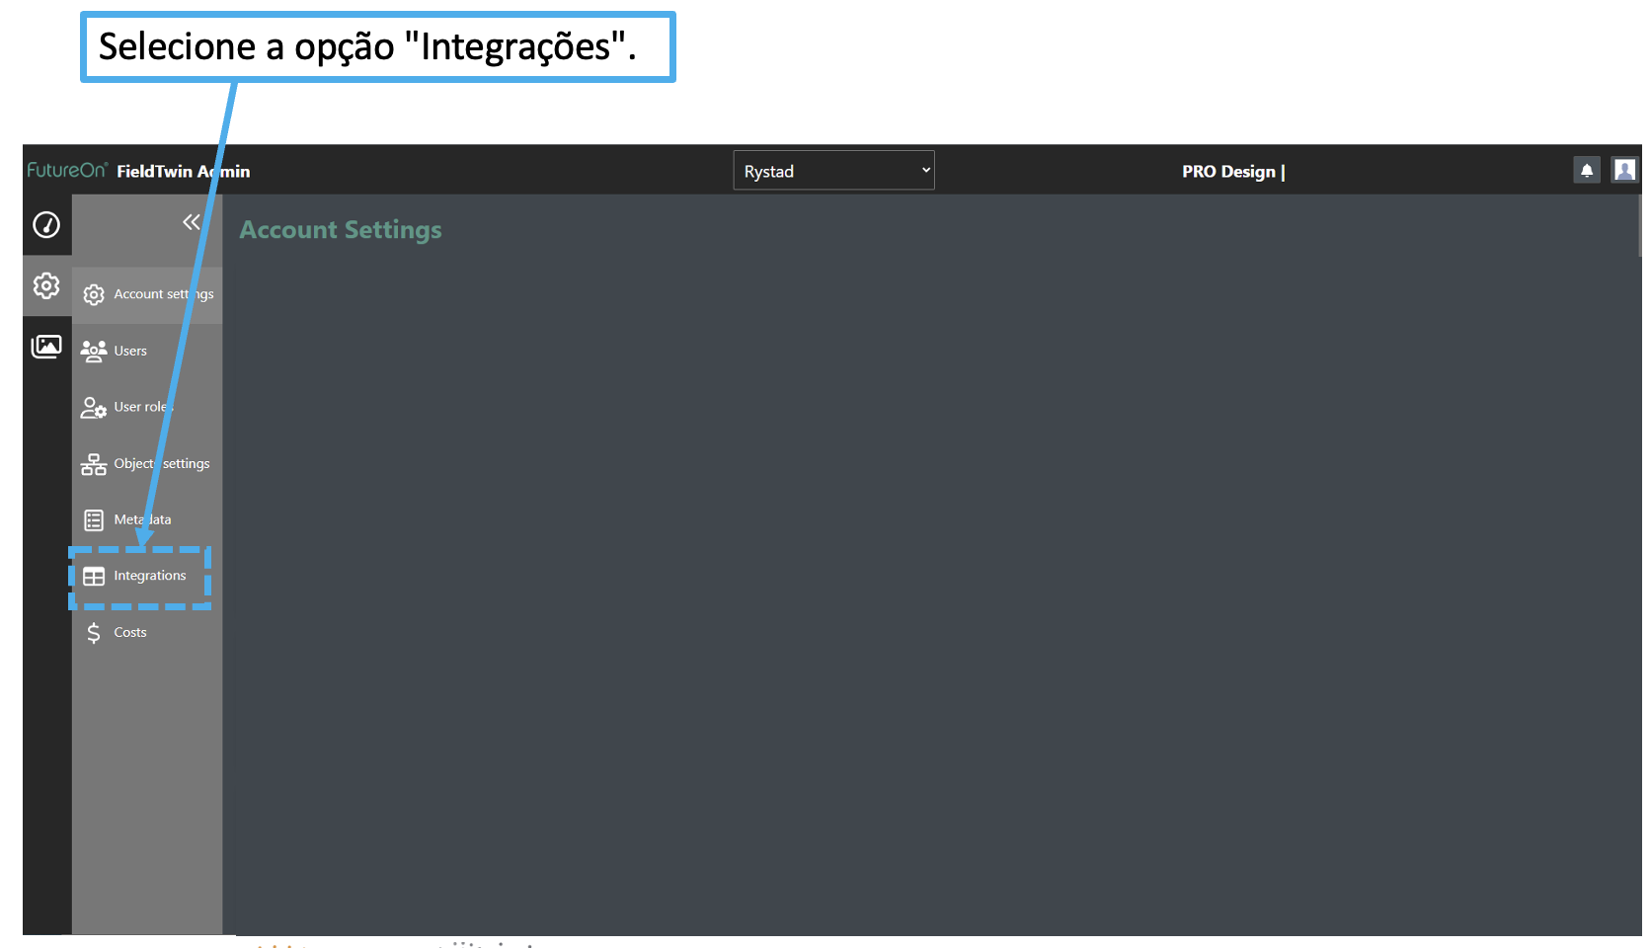Click the FutureOn logo
The height and width of the screenshot is (948, 1651).
coord(67,170)
